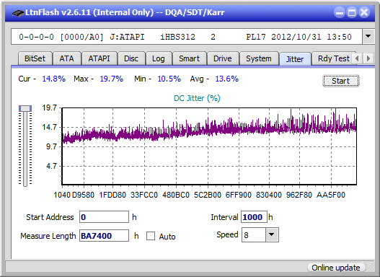Screen dimensions: 380x277
Task: Click the LtnFlash chip icon in title bar
Action: 18,12
